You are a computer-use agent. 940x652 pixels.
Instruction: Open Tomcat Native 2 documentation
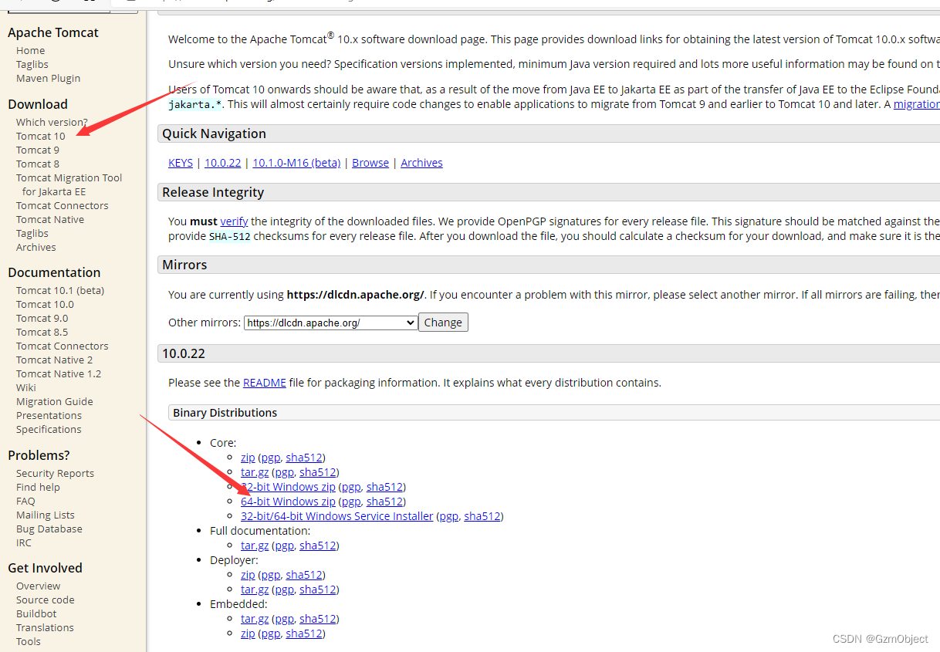tap(55, 360)
